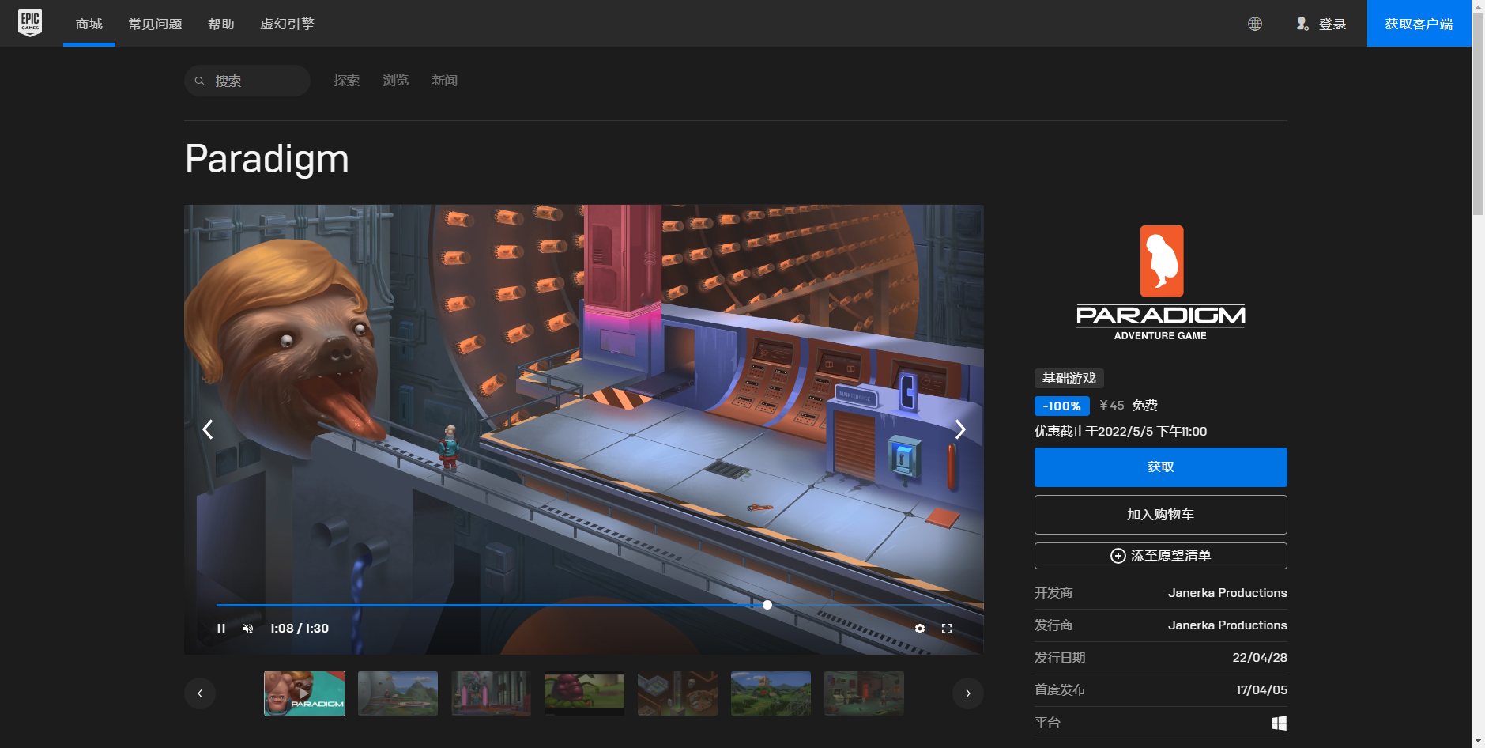Unmute the video's sound
This screenshot has width=1485, height=748.
(x=249, y=628)
